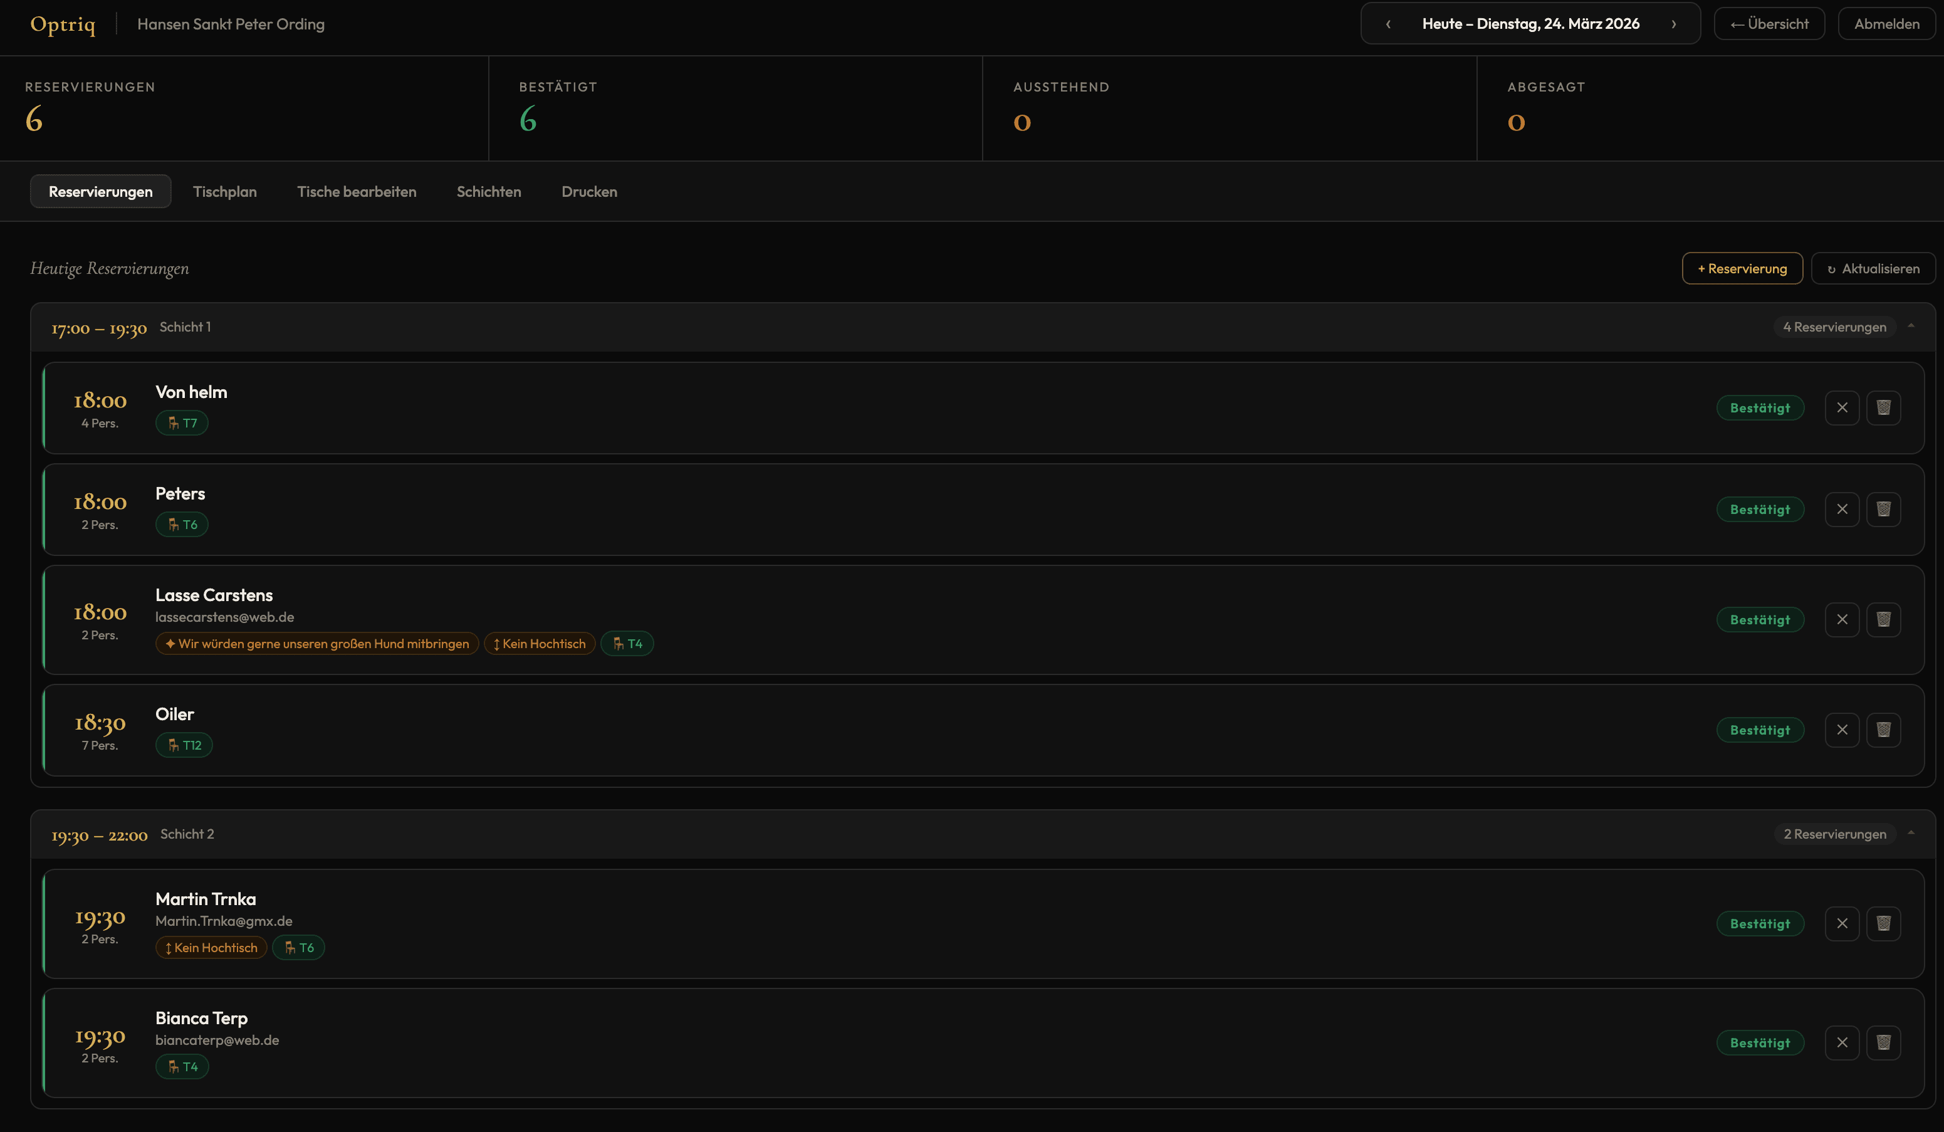The width and height of the screenshot is (1944, 1132).
Task: Click the email lassecarstens@web.de
Action: (224, 617)
